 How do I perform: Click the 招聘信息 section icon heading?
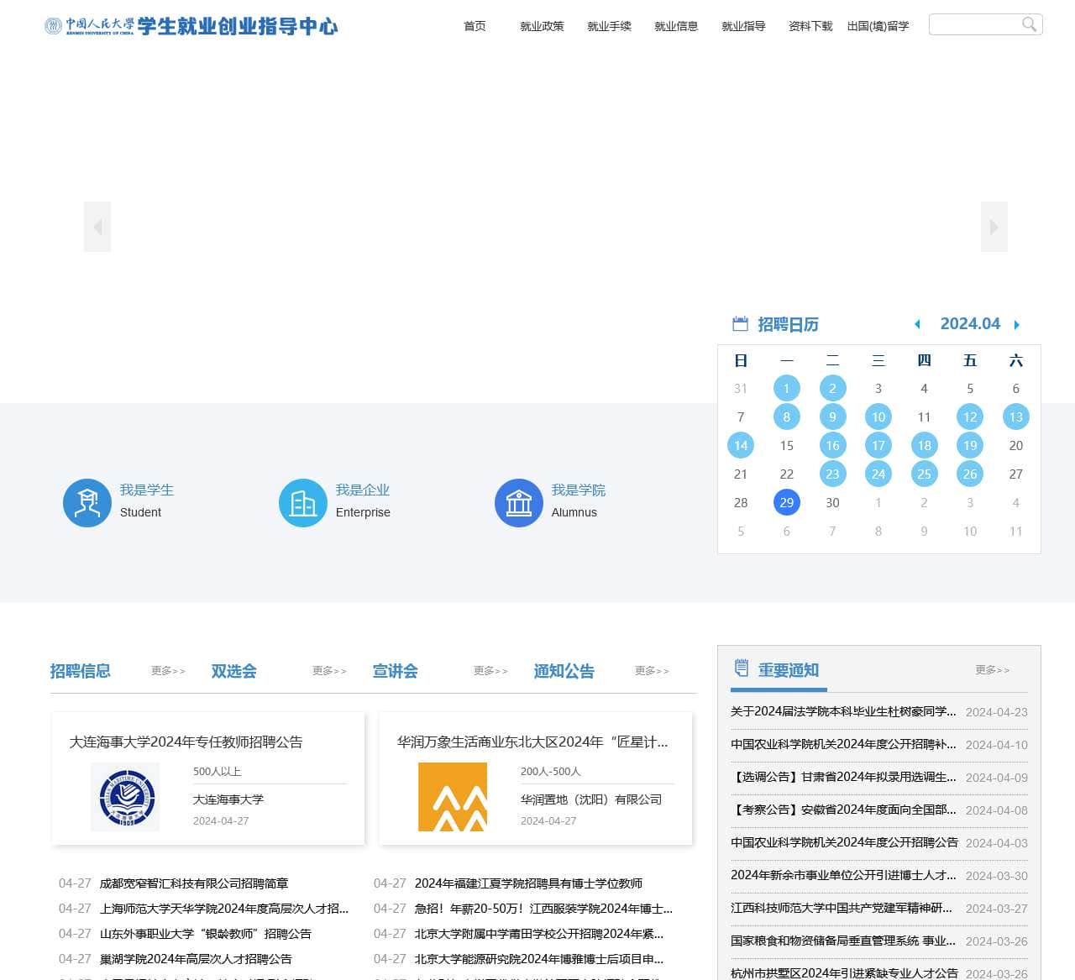tap(81, 671)
